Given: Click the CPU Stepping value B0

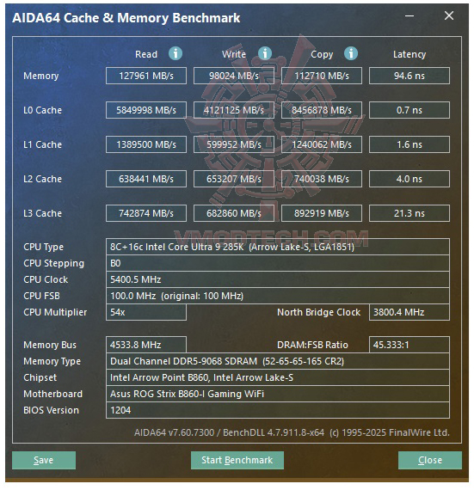Looking at the screenshot, I should click(278, 263).
